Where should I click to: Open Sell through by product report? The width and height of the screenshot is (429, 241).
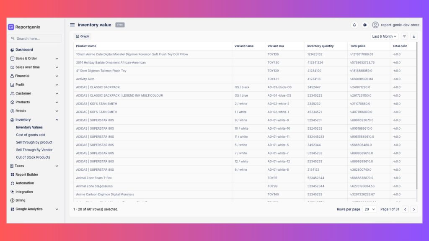click(x=34, y=142)
